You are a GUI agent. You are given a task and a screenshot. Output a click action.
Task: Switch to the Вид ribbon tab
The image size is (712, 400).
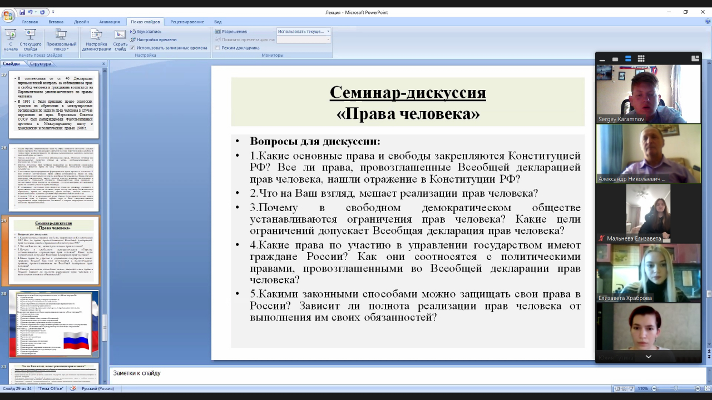218,22
